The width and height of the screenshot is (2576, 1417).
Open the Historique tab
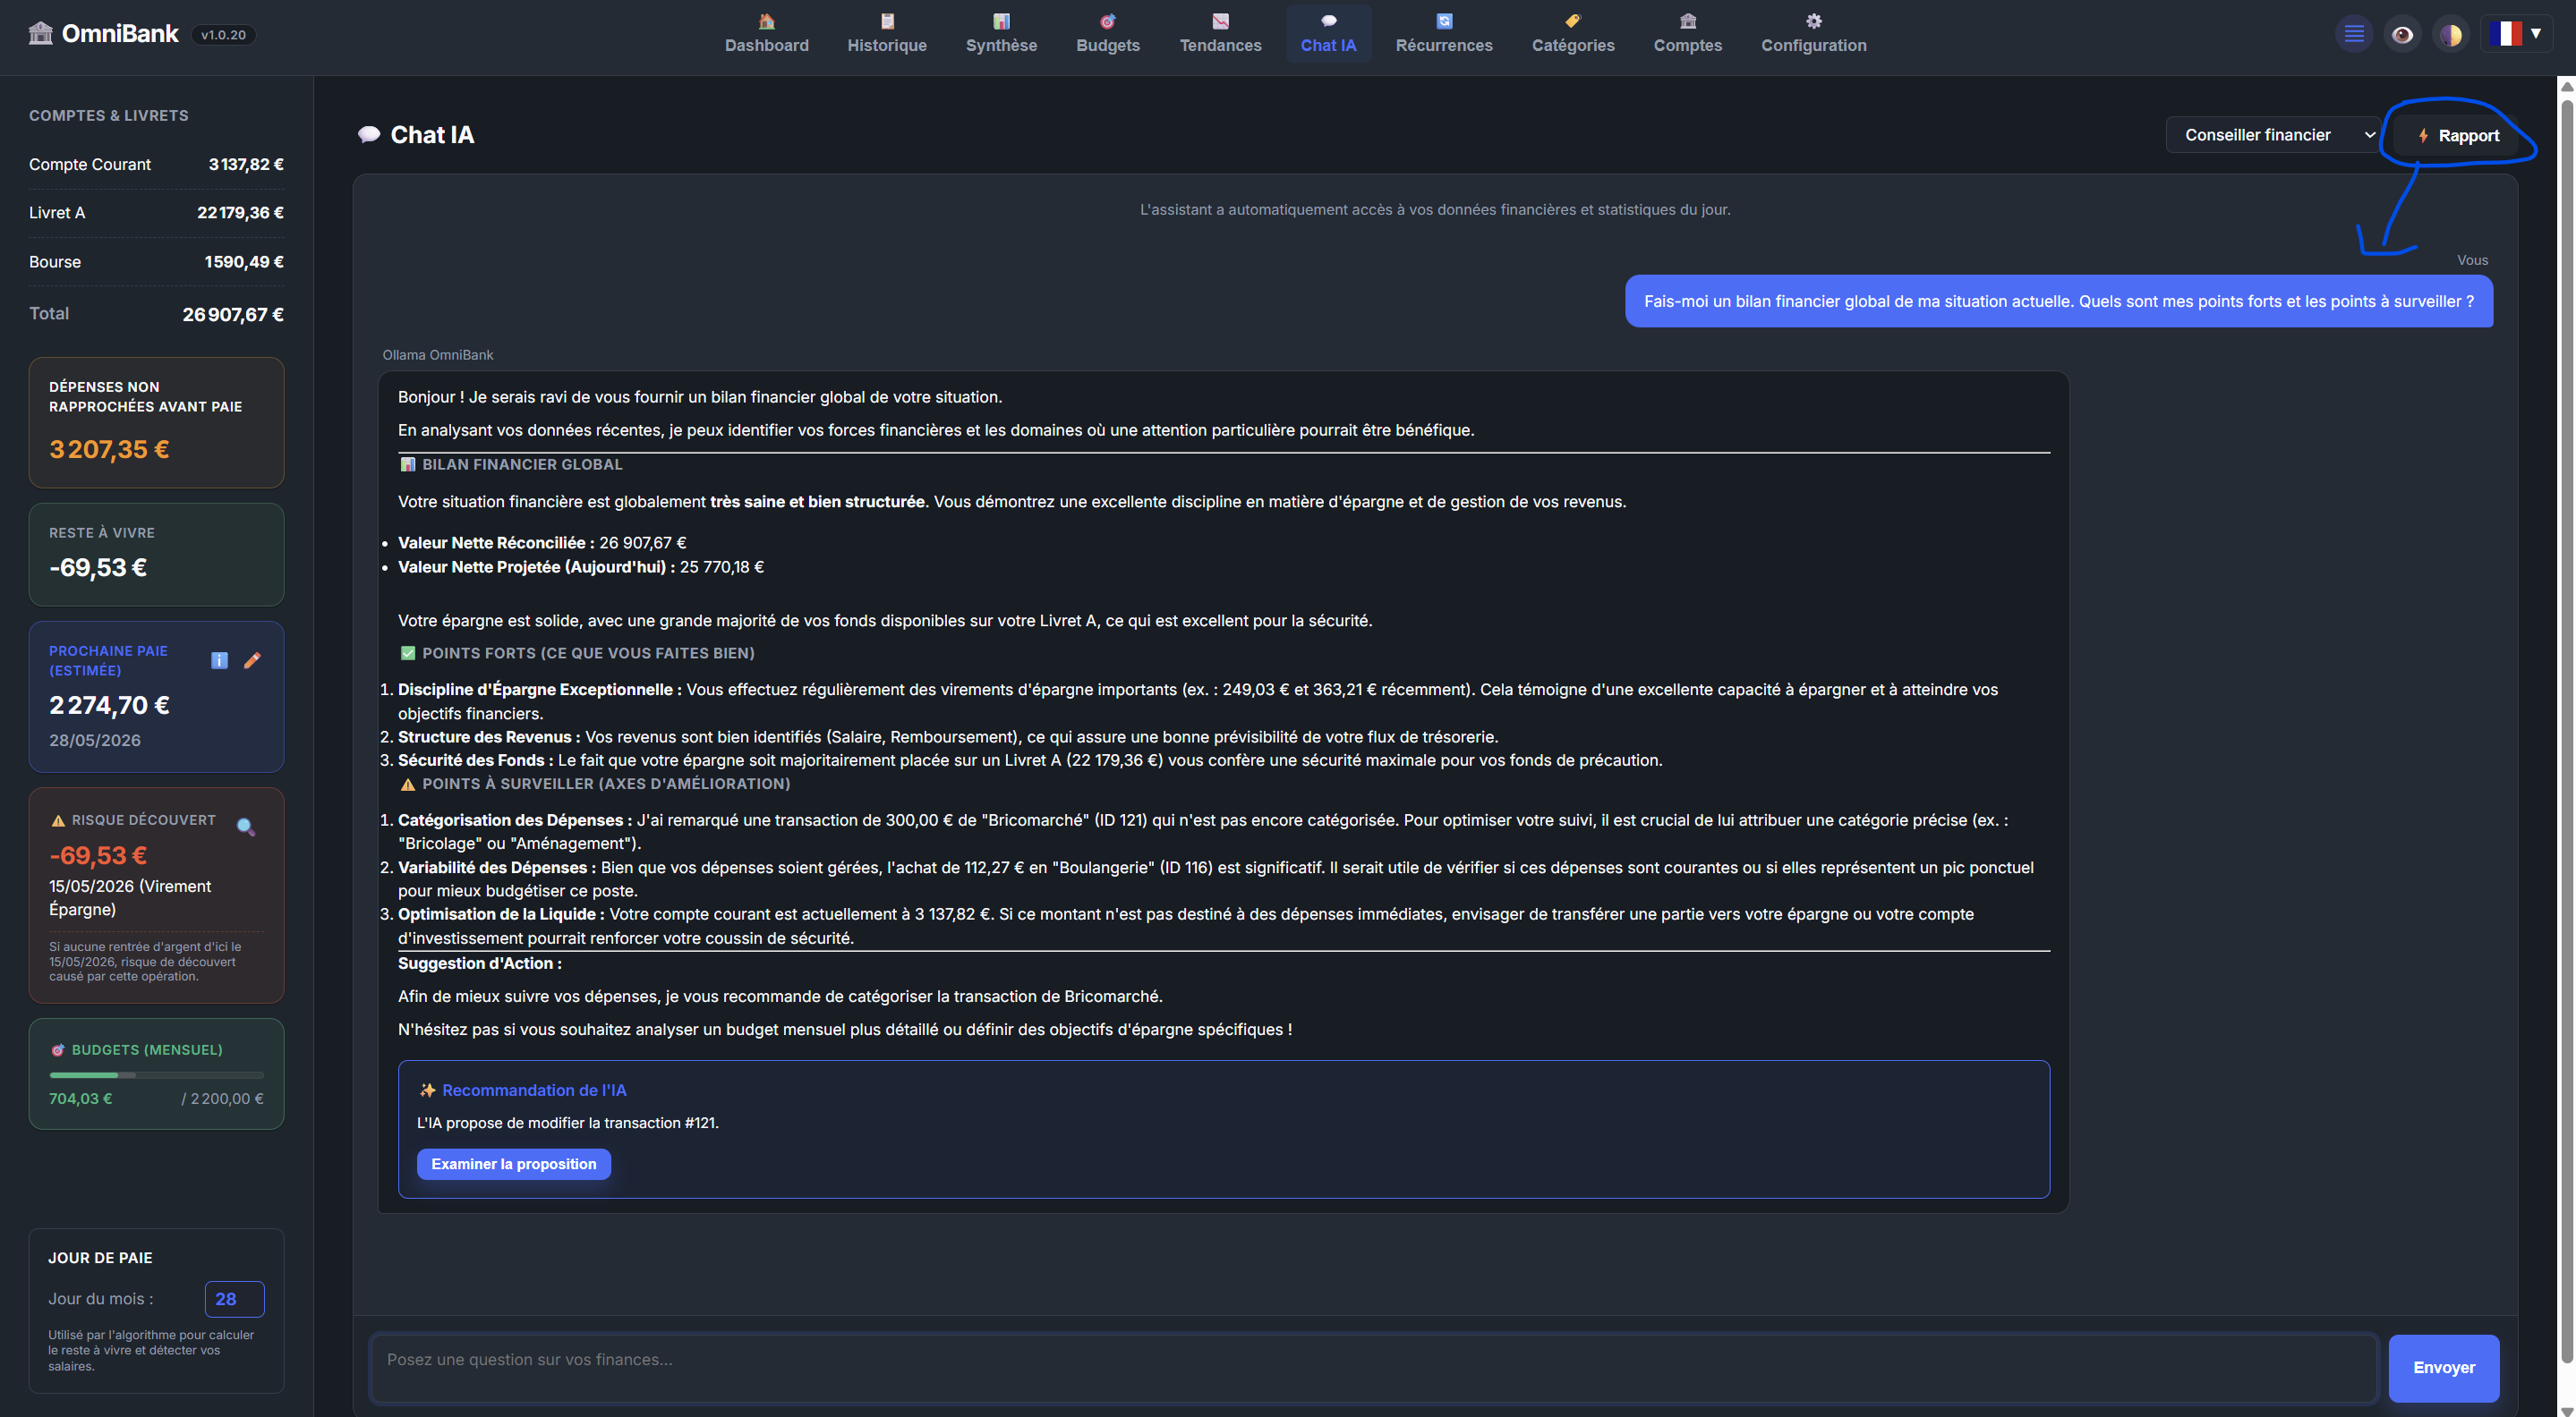pyautogui.click(x=887, y=34)
